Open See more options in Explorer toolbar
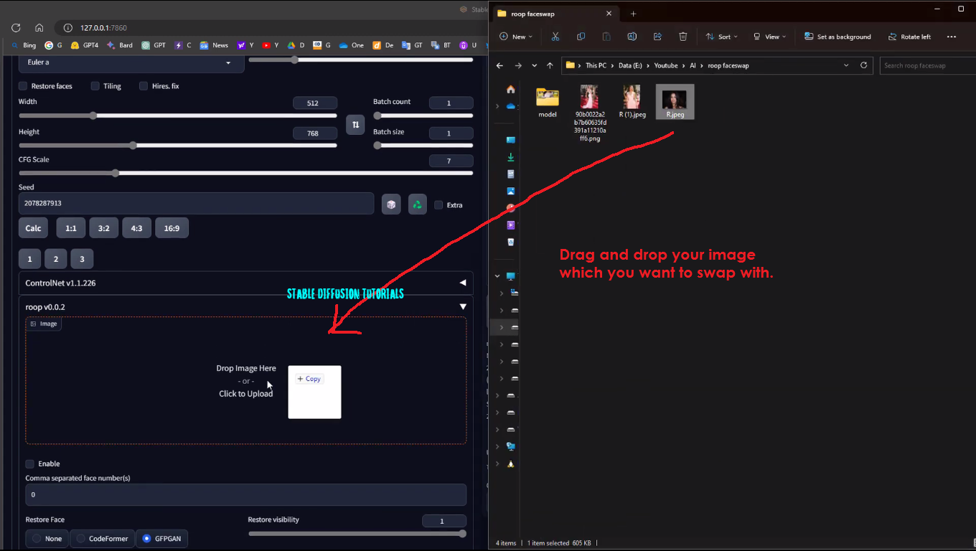 [952, 37]
